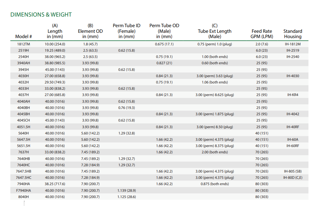316x206 pixels.
Task: Select the 5640H model cell
Action: pyautogui.click(x=23, y=133)
